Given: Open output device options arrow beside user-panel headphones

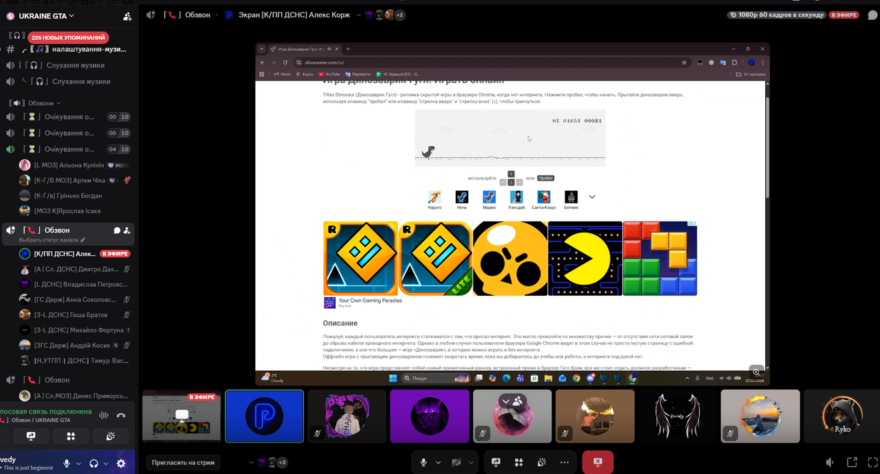Looking at the screenshot, I should point(106,464).
